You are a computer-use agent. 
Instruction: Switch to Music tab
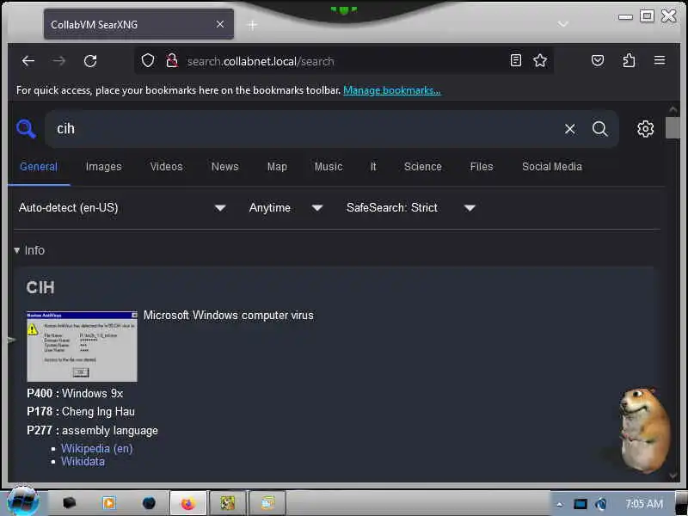329,167
